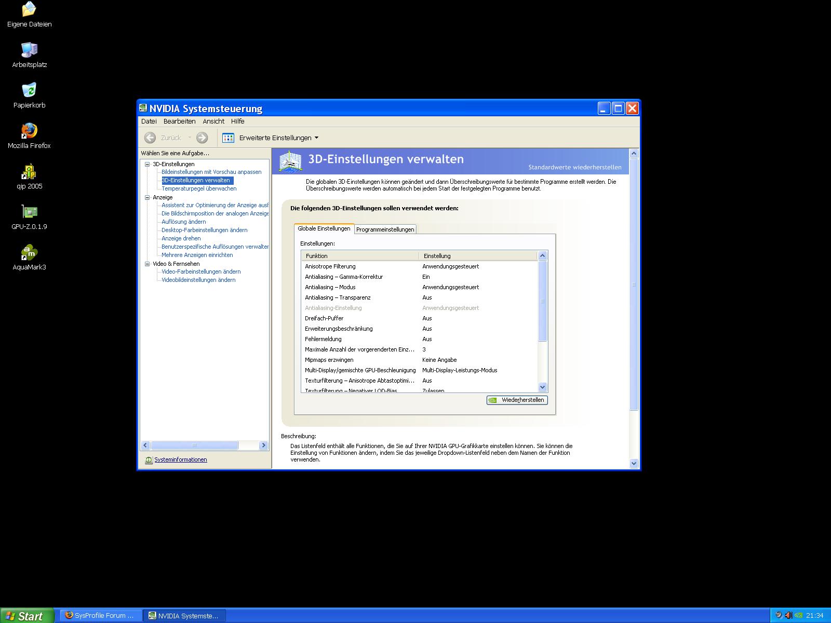Open Eigene Dateien desktop icon
831x623 pixels.
29,15
